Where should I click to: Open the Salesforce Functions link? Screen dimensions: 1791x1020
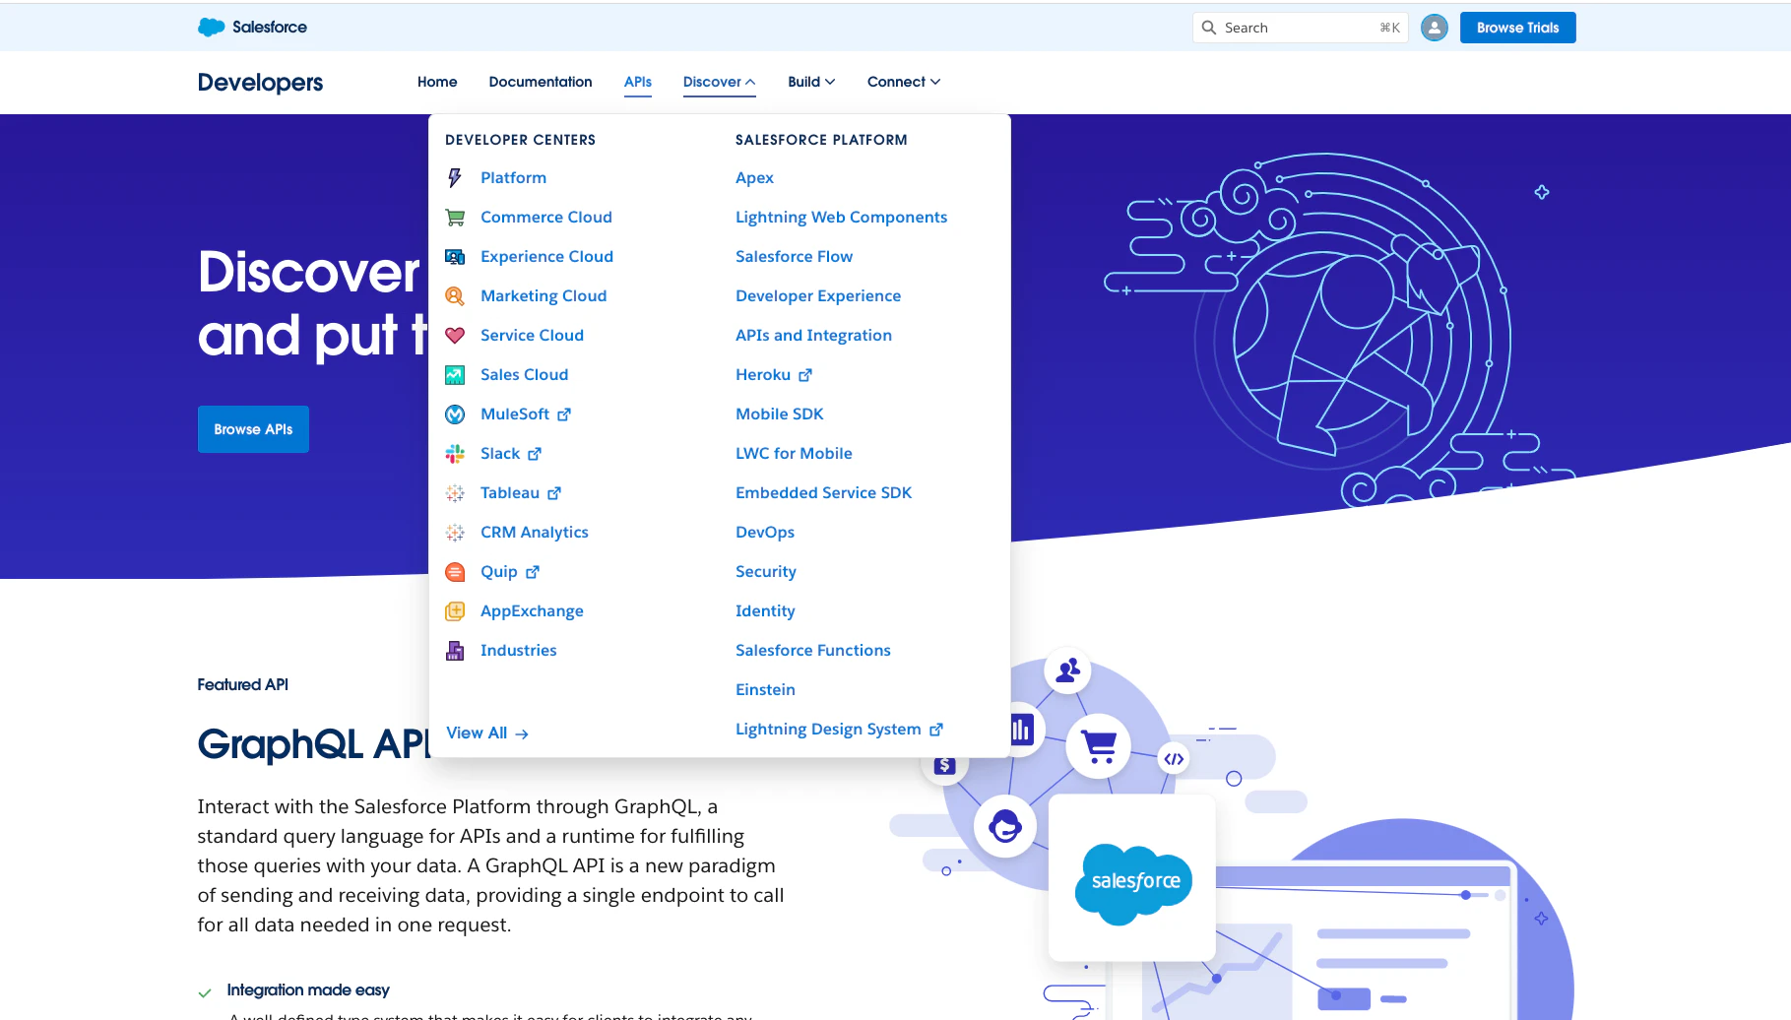click(x=812, y=650)
